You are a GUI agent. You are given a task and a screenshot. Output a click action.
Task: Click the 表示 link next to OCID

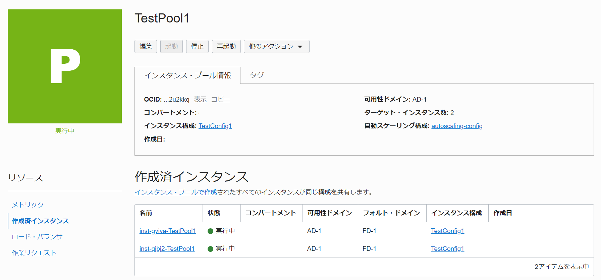pyautogui.click(x=200, y=100)
